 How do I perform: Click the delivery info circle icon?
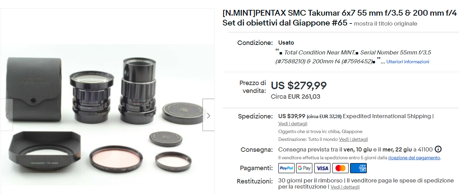pyautogui.click(x=438, y=149)
